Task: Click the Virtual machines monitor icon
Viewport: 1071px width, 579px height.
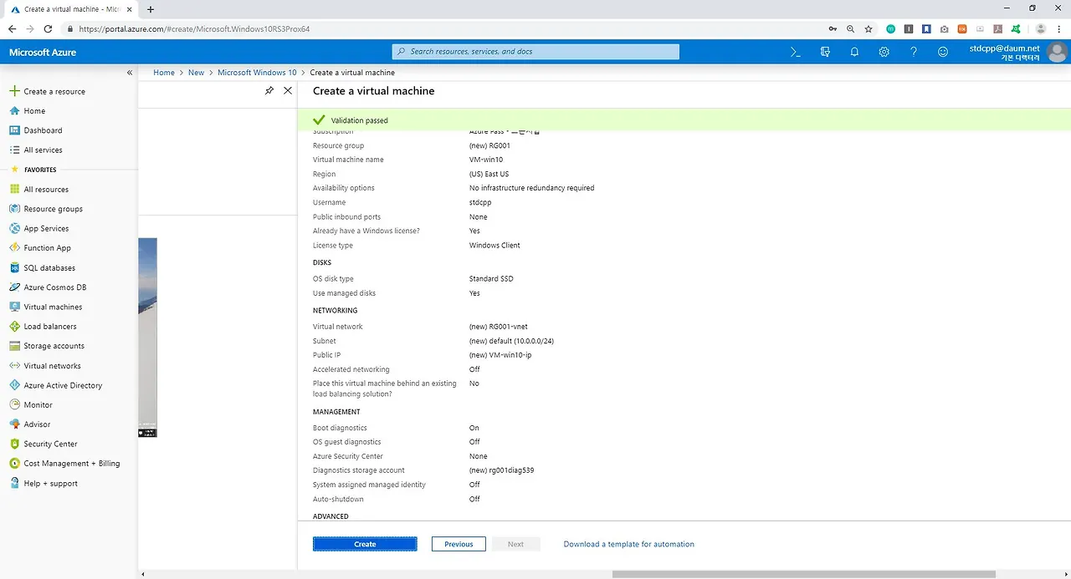Action: [x=14, y=307]
